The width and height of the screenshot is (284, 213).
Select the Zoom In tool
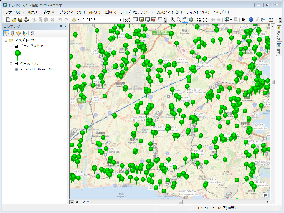(173, 20)
